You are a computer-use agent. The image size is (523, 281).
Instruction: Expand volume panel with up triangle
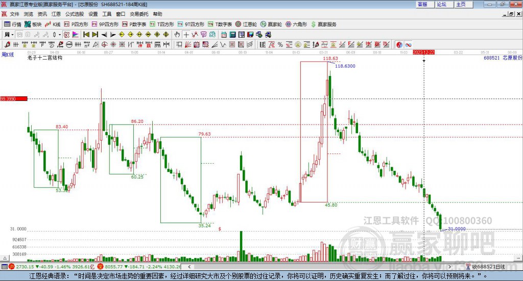point(5,258)
